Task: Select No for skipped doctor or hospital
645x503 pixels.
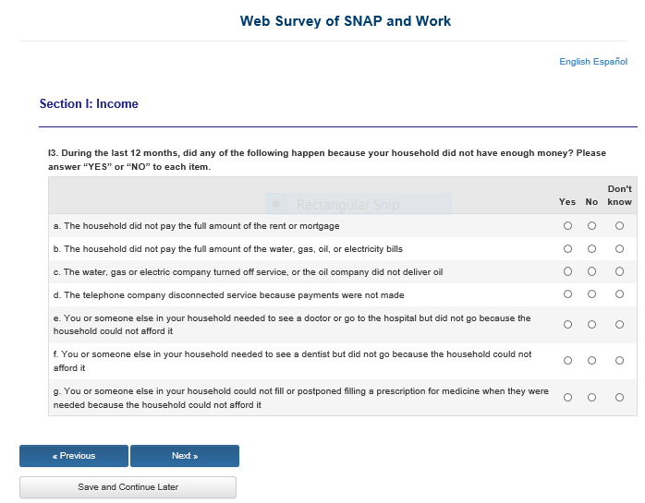Action: [591, 325]
